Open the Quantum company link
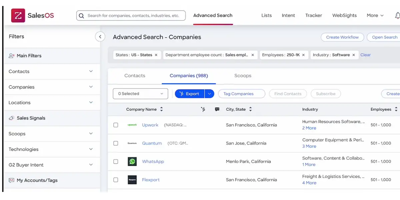 pos(152,143)
